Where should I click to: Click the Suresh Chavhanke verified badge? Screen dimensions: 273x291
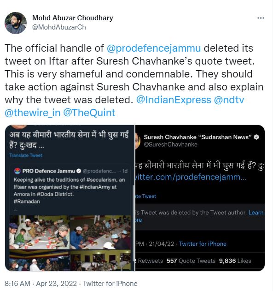coord(256,137)
